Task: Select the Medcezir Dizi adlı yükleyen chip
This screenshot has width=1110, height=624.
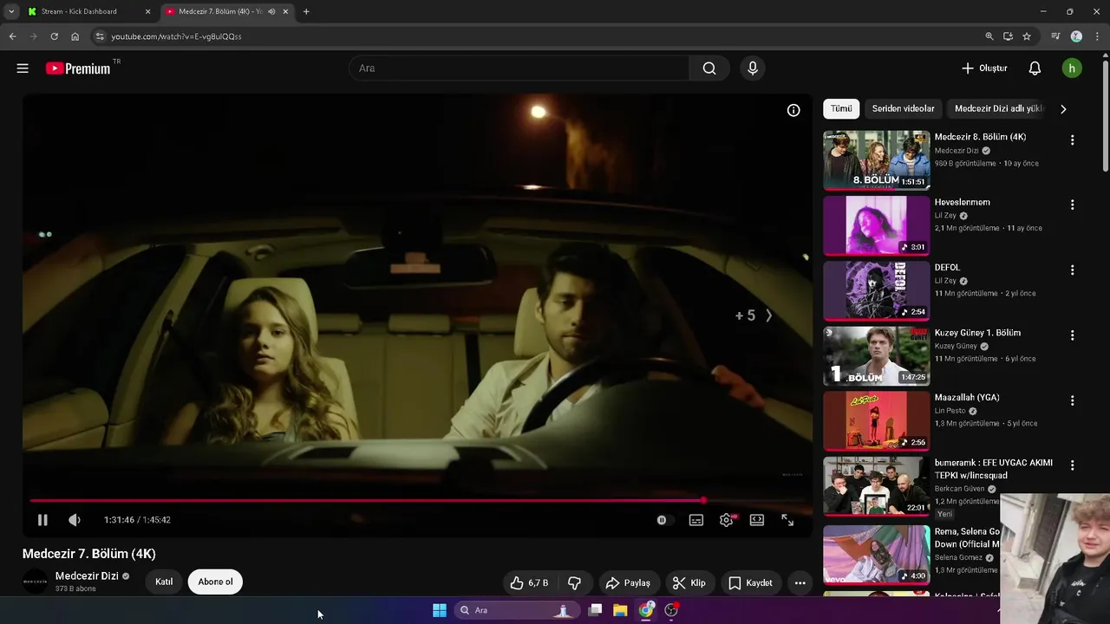Action: pyautogui.click(x=998, y=109)
